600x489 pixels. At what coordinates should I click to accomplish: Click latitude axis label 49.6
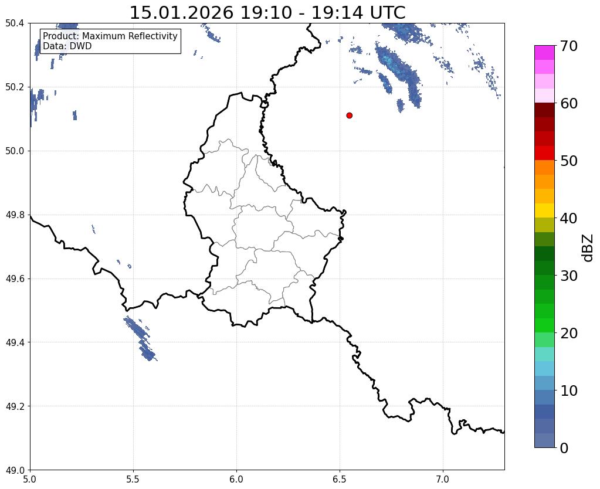(15, 279)
